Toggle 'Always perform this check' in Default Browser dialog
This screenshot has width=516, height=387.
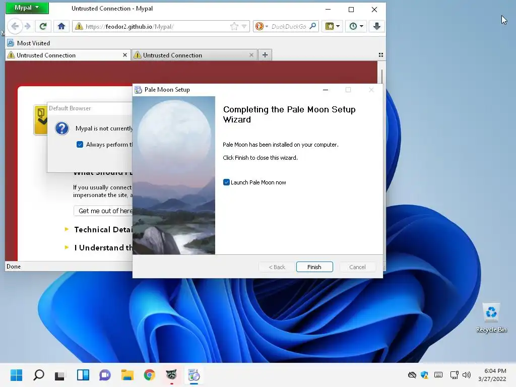(x=80, y=145)
